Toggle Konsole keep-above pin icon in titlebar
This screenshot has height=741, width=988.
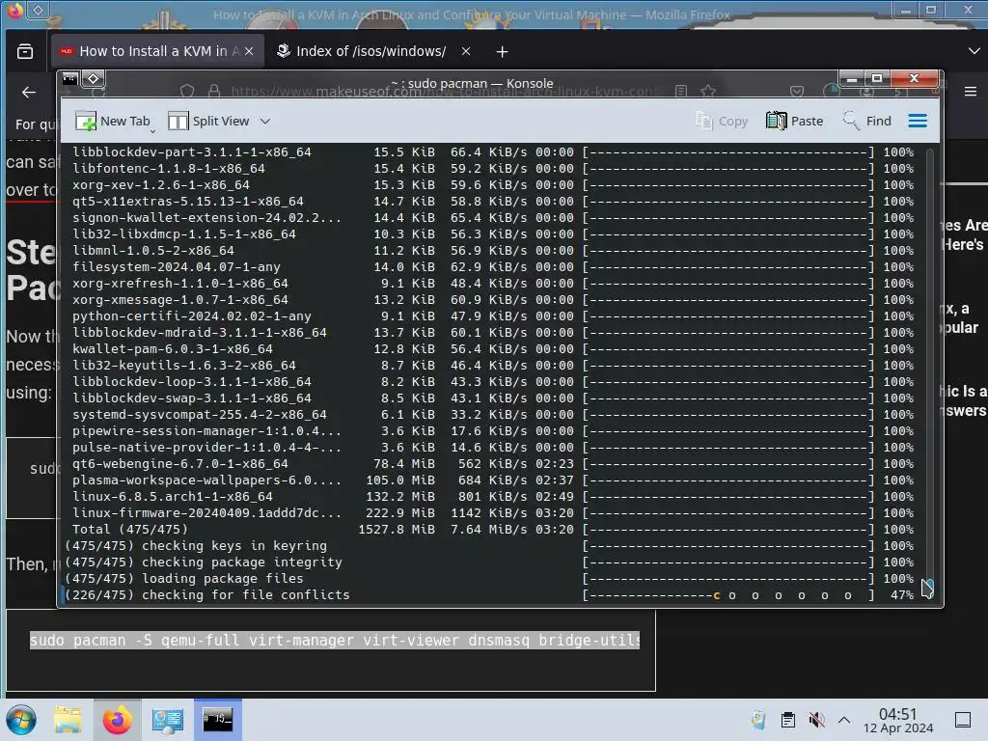click(94, 79)
